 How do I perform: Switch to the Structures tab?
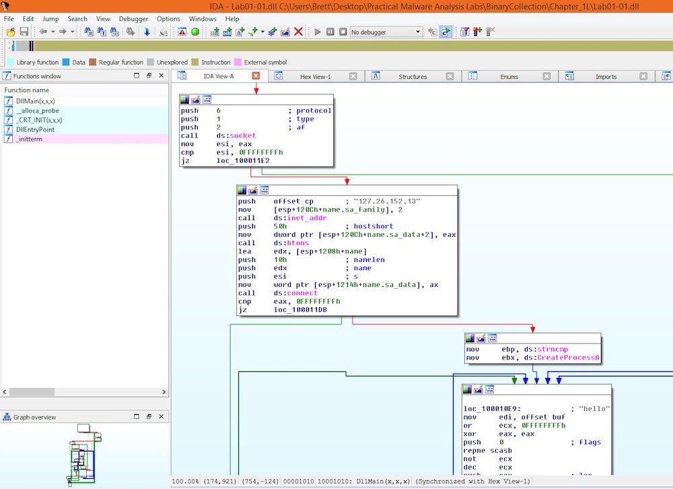(413, 77)
